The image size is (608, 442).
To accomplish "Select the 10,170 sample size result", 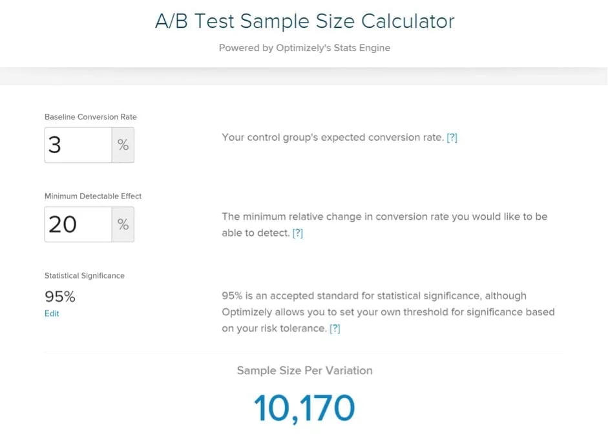I will [304, 408].
